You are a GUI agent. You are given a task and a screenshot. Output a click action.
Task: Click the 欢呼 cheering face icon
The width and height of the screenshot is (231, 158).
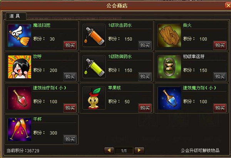pos(19,67)
